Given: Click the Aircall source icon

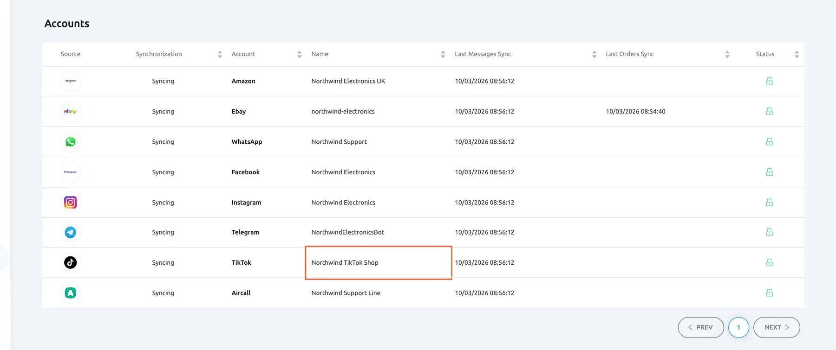Looking at the screenshot, I should coord(71,293).
